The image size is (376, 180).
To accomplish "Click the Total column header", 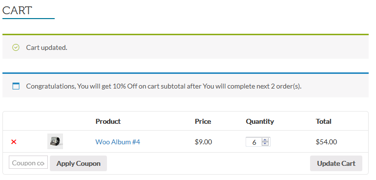I will 323,121.
